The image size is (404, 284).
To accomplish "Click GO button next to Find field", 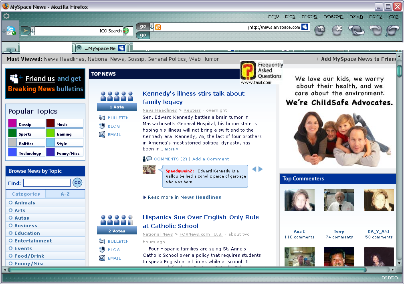I will pyautogui.click(x=77, y=183).
